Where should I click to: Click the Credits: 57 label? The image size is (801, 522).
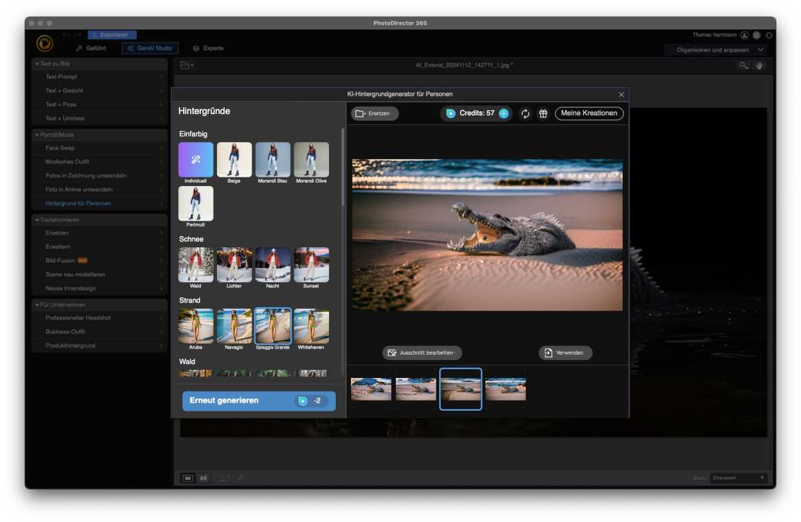click(477, 113)
